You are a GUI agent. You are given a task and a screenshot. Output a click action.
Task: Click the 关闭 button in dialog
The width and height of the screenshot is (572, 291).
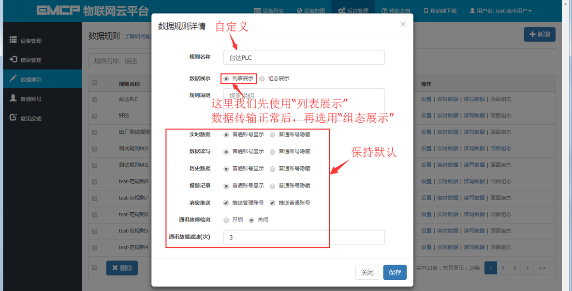coord(367,273)
